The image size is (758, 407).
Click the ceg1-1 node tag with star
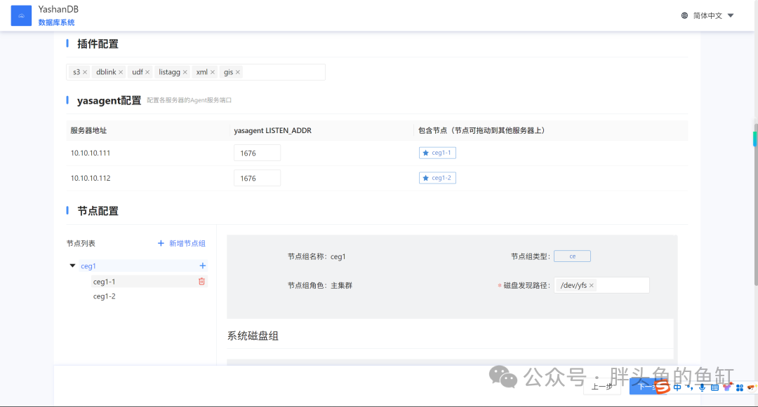click(x=437, y=153)
